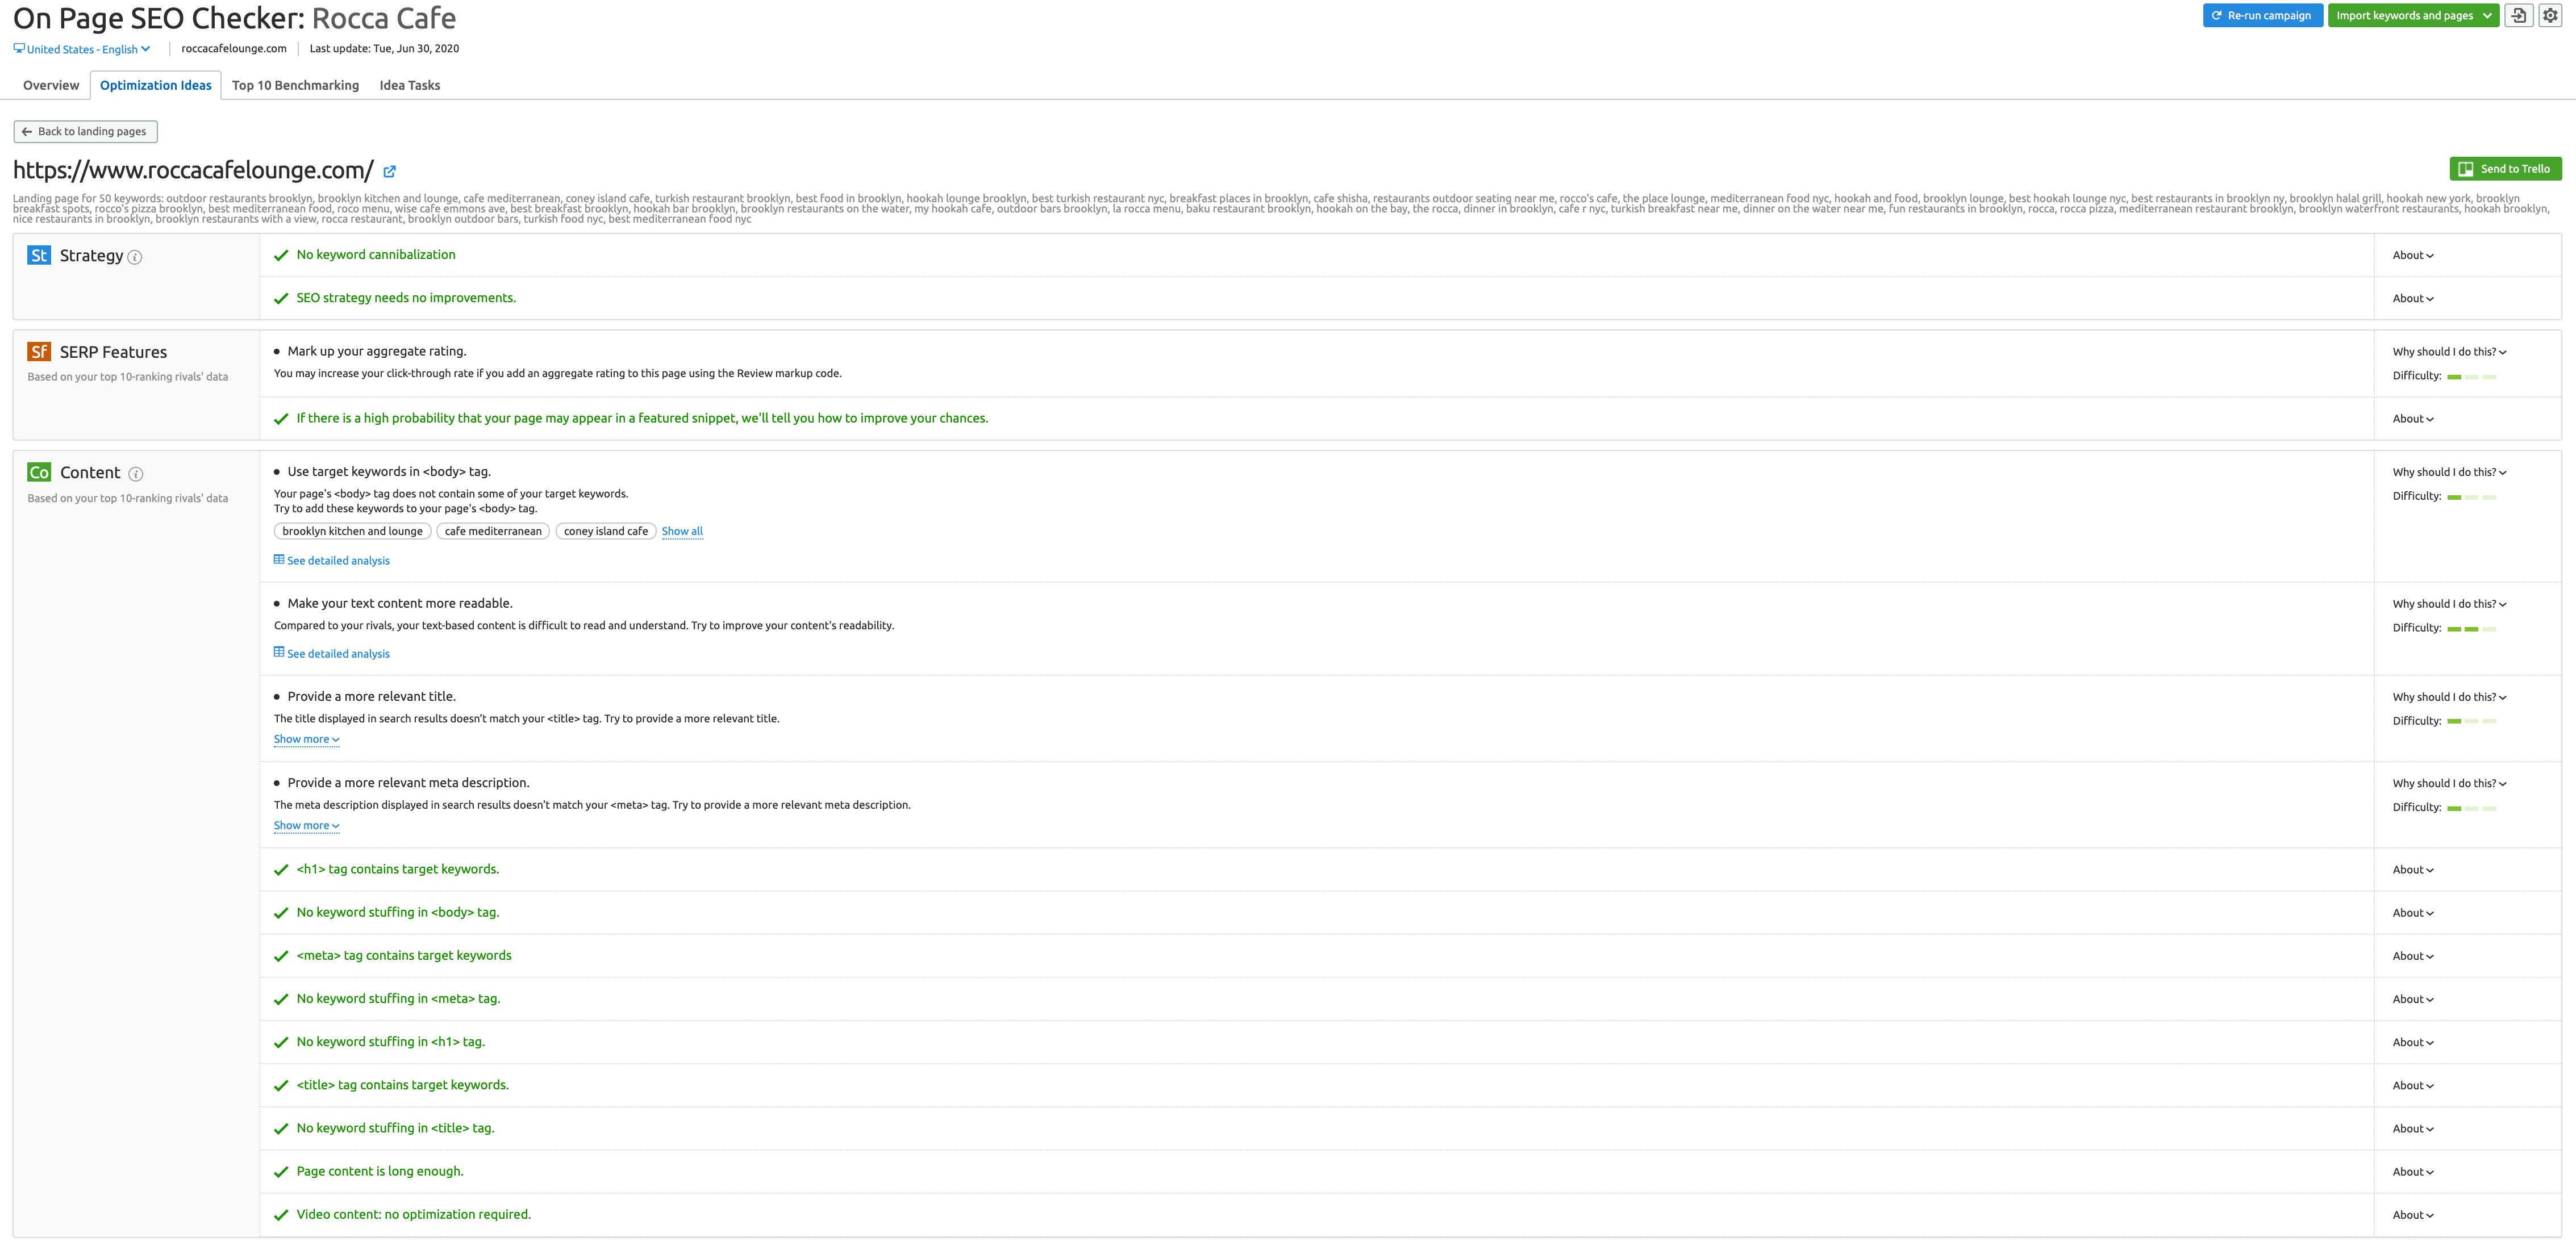The height and width of the screenshot is (1246, 2576).
Task: Click the St Strategy badge icon
Action: [39, 256]
